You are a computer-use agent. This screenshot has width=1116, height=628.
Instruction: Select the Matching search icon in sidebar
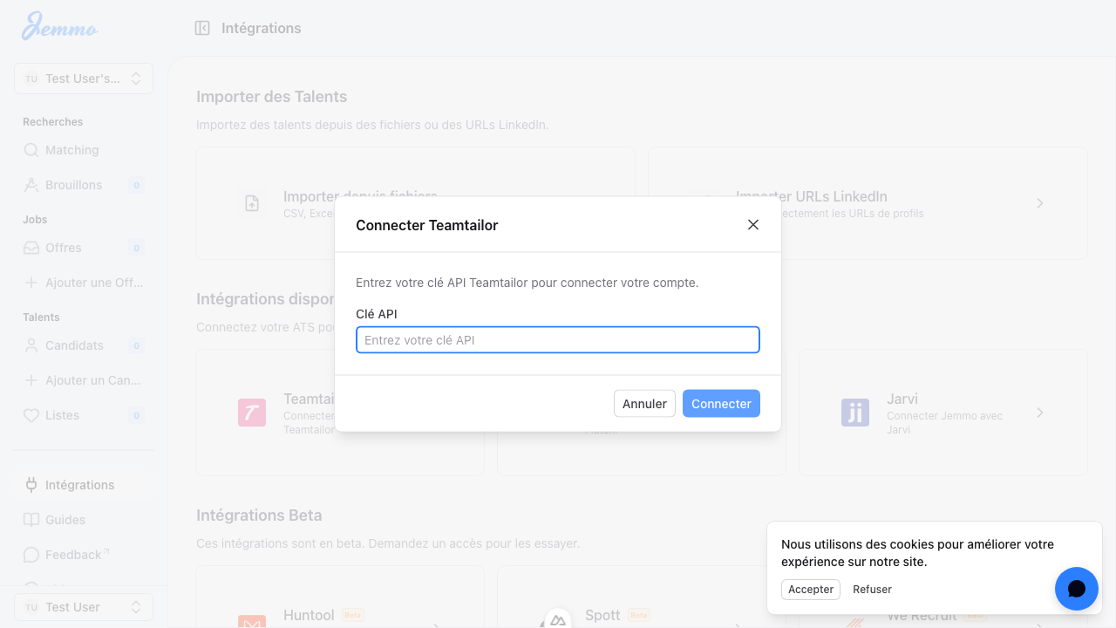tap(30, 150)
